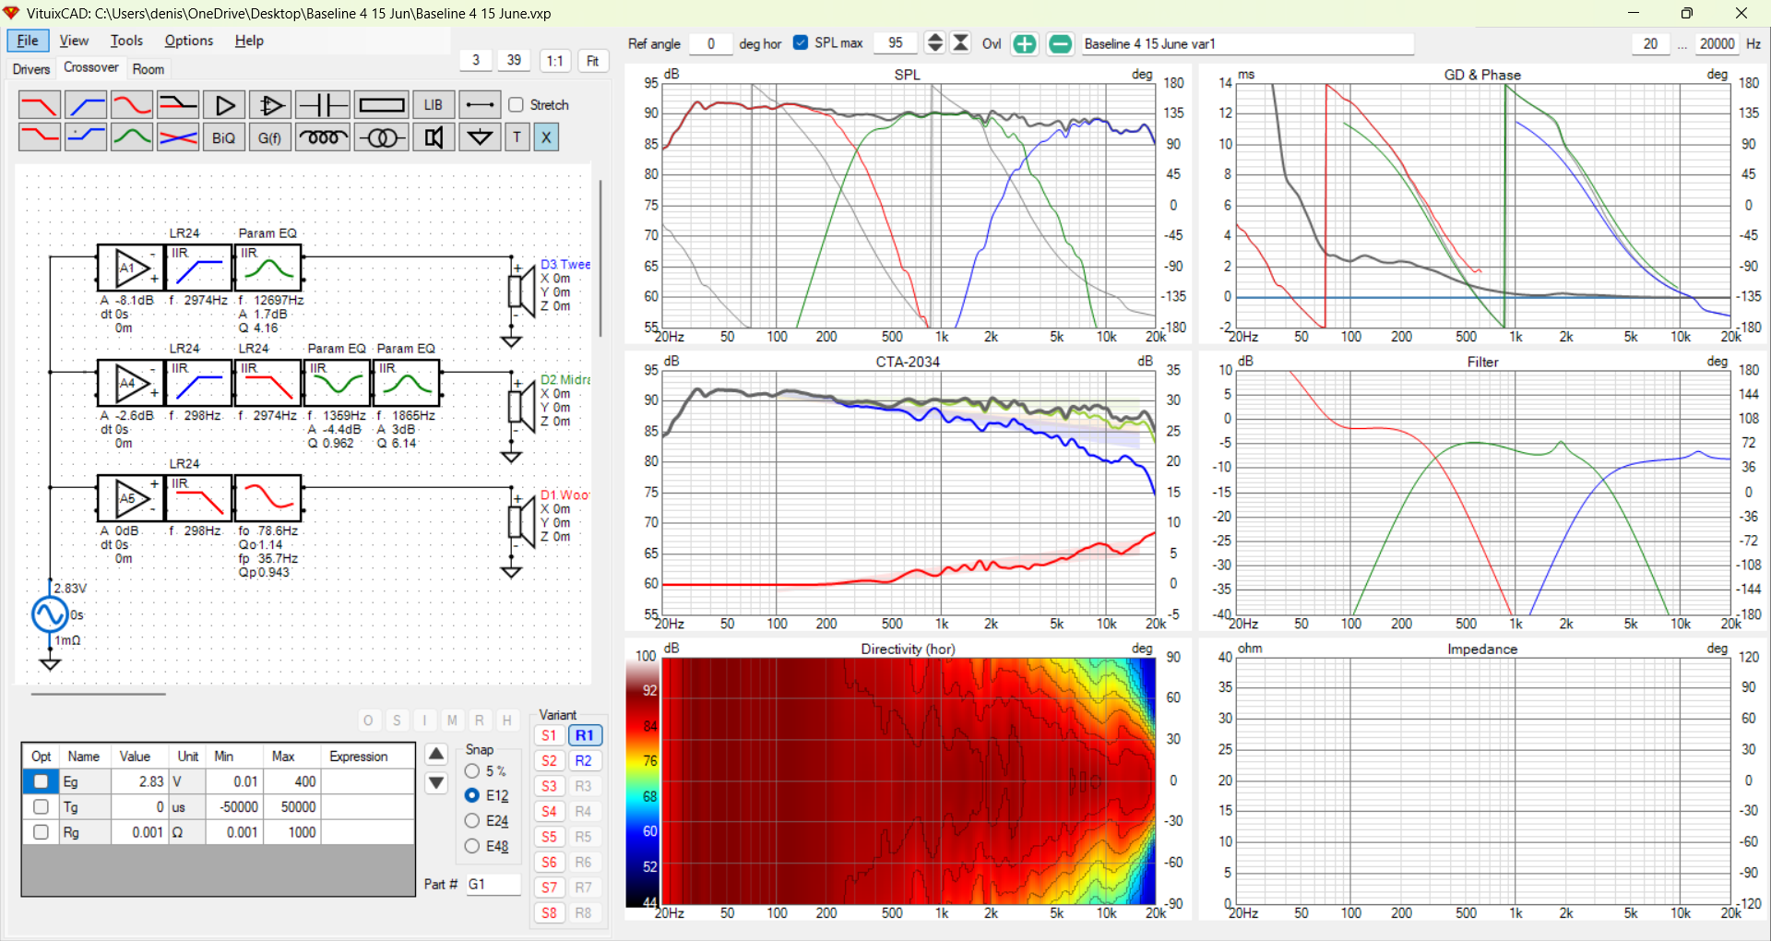This screenshot has width=1771, height=941.
Task: Add the red low-shelf filter block
Action: coord(39,137)
